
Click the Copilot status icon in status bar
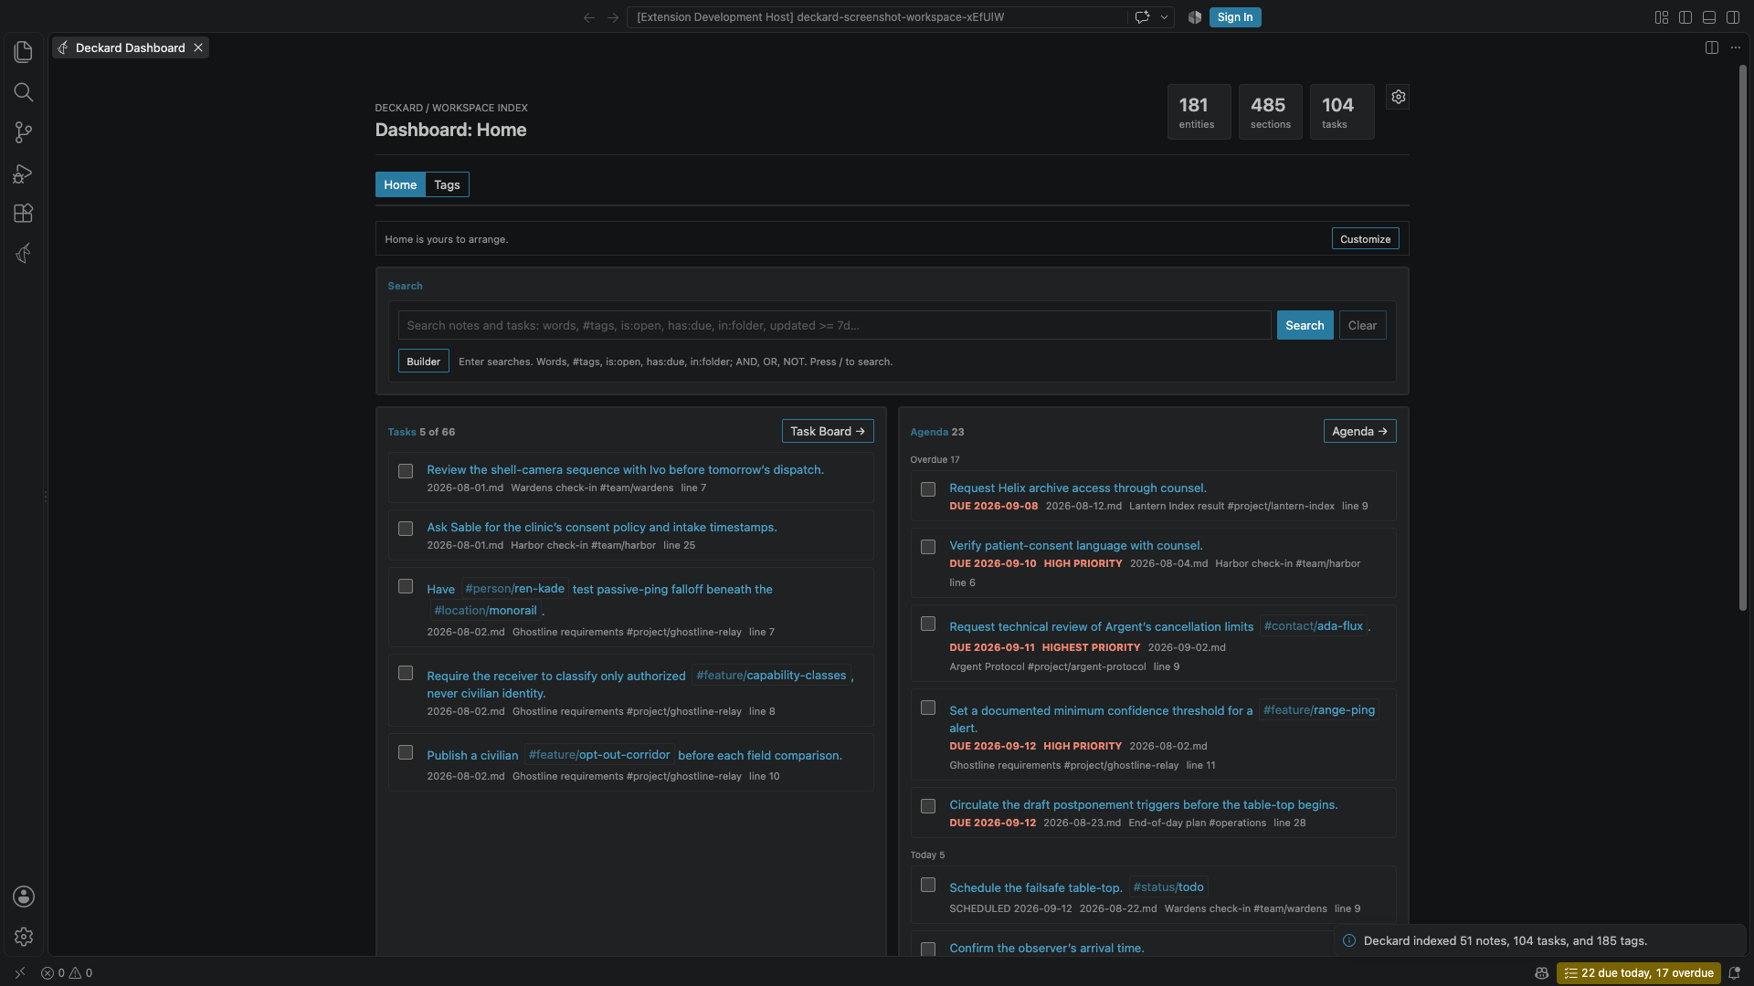(1541, 973)
